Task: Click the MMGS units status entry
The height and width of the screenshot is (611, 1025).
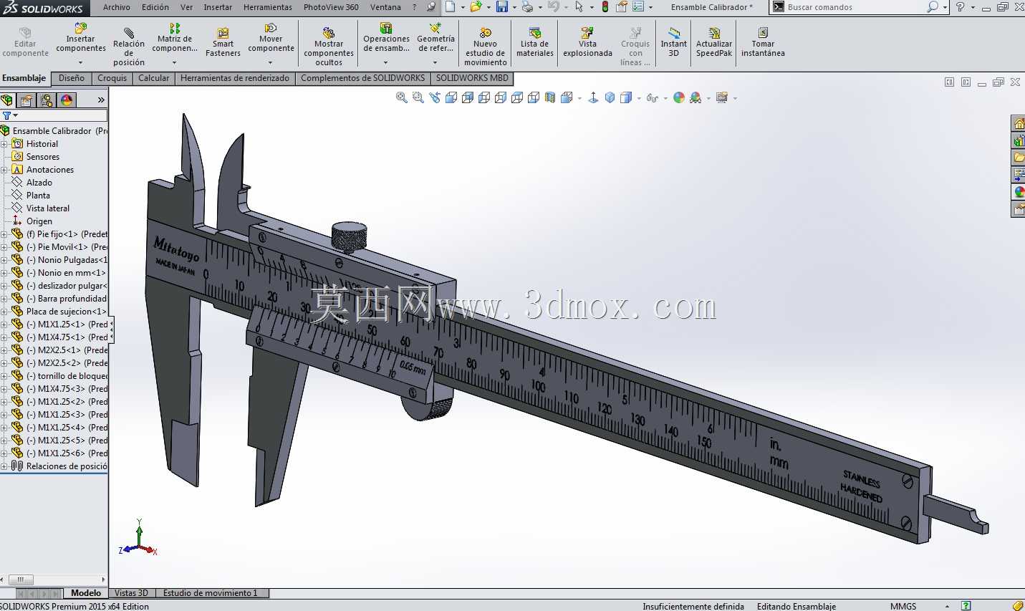Action: pos(903,606)
